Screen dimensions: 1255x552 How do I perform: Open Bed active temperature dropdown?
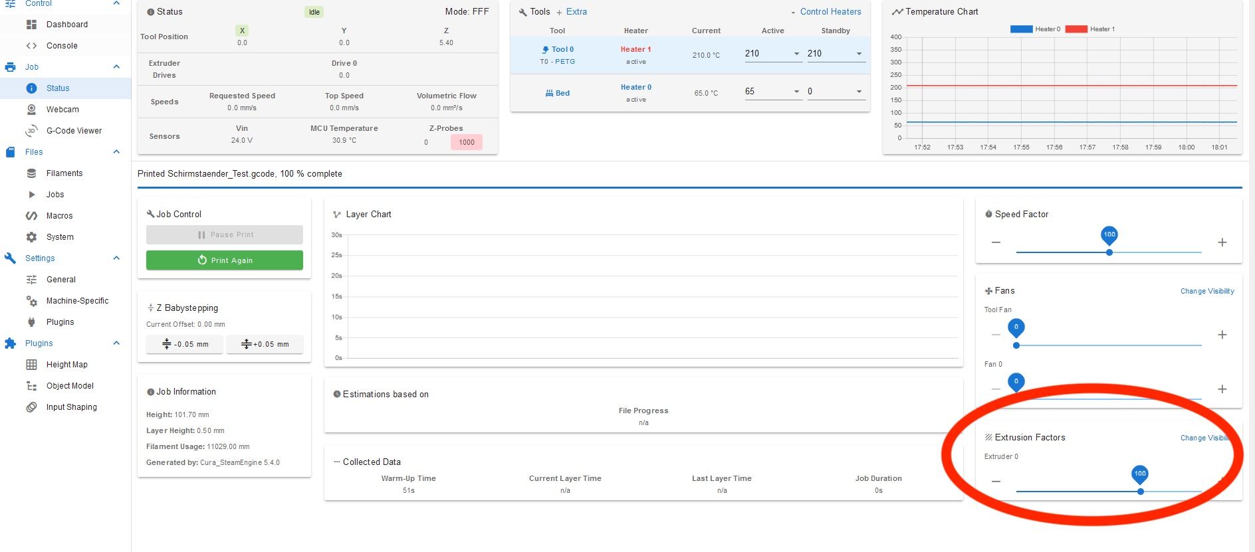(796, 92)
